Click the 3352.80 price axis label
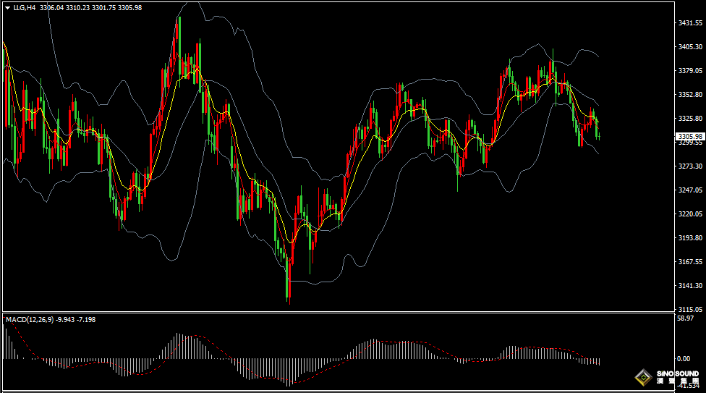Image resolution: width=706 pixels, height=393 pixels. click(x=690, y=95)
